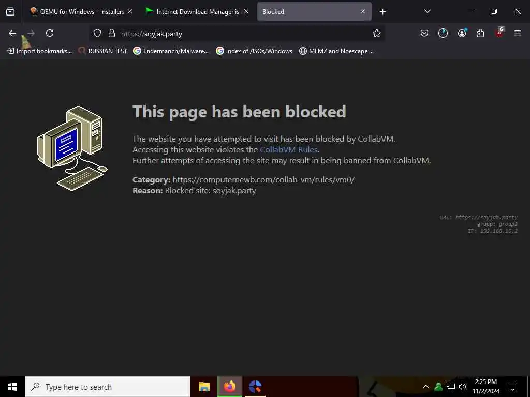This screenshot has height=397, width=530.
Task: Open the circular timer extension icon
Action: (x=443, y=33)
